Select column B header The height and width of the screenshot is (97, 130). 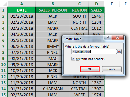coord(53,4)
